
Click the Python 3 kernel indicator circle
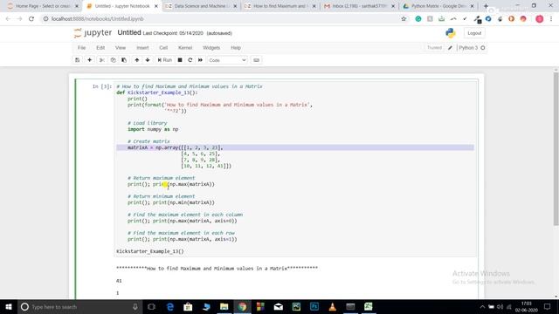[483, 48]
